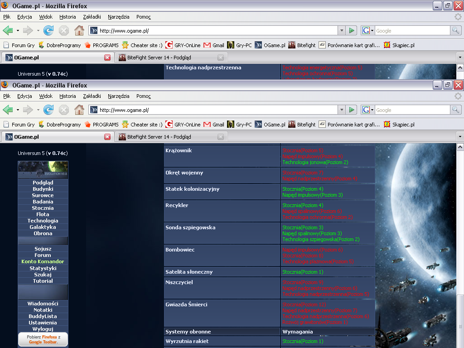Switch to the BiteFight Server 14 tab in the lower window
The width and height of the screenshot is (464, 348).
pos(159,137)
